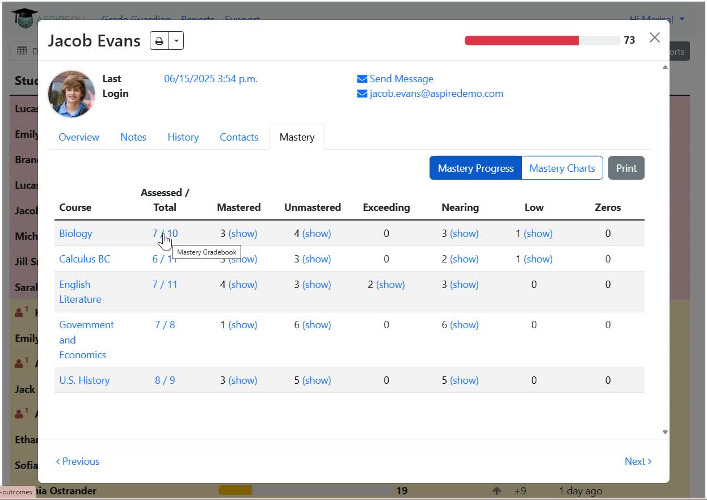Screen dimensions: 707x500
Task: Show Biology unmastered outcomes
Action: tap(317, 234)
